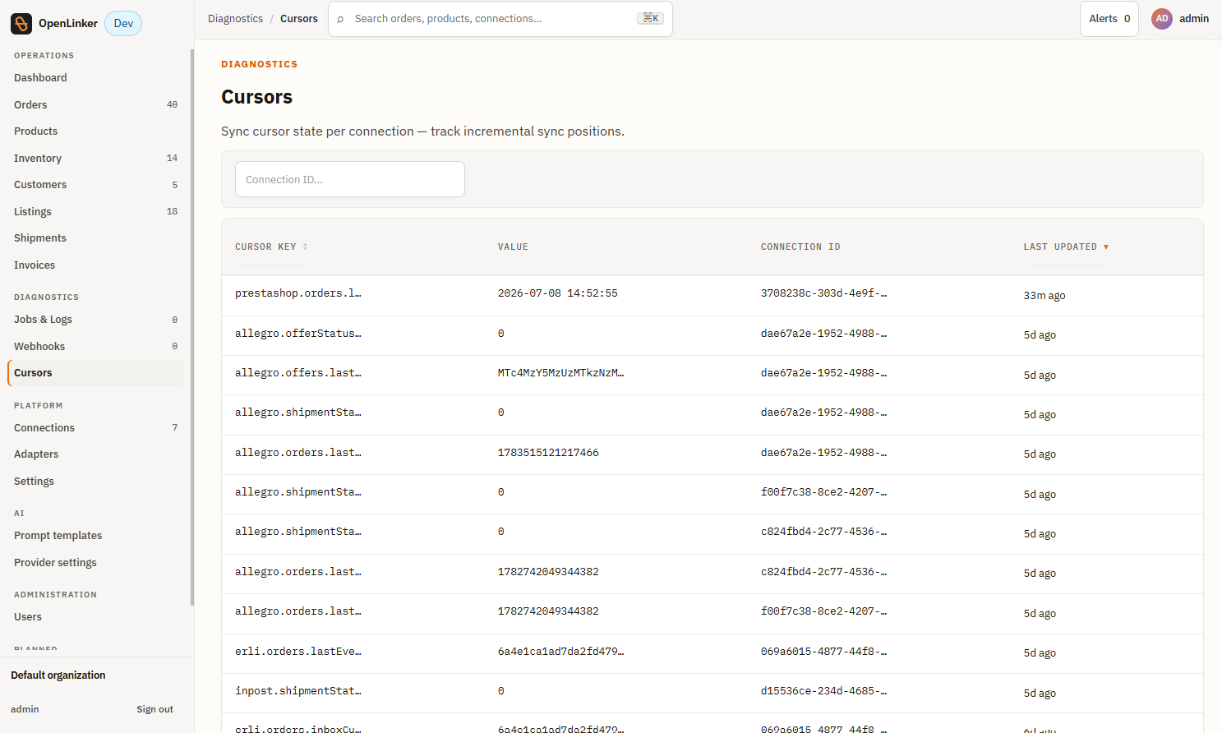Click value MTc4MzY5MzUzMTkzNzM…
The width and height of the screenshot is (1222, 733).
tap(560, 373)
